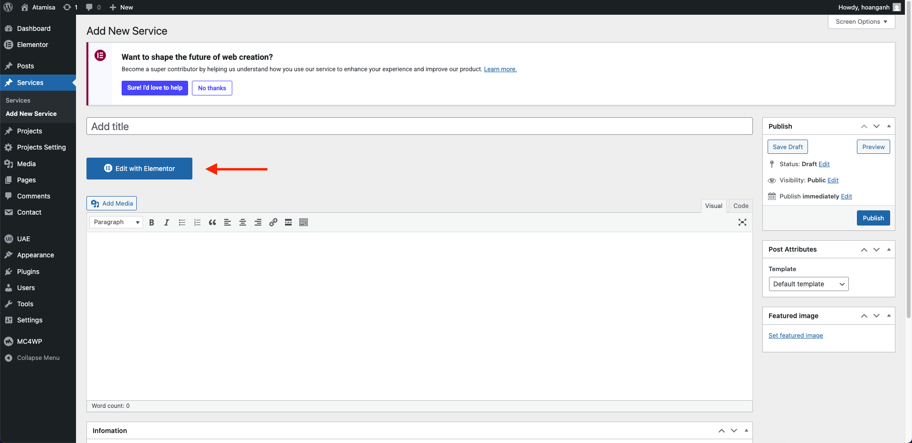The image size is (912, 443).
Task: Apply italic formatting in editor
Action: [x=167, y=222]
